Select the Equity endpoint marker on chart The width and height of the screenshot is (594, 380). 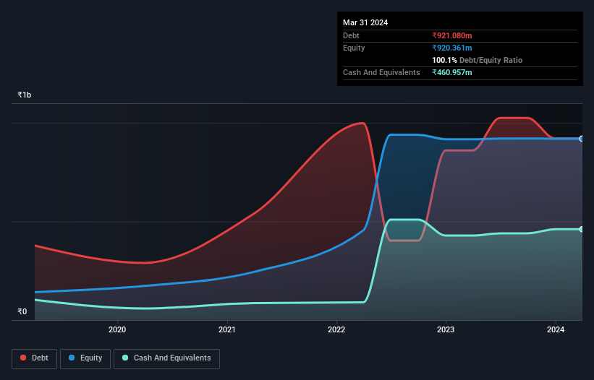click(x=582, y=139)
